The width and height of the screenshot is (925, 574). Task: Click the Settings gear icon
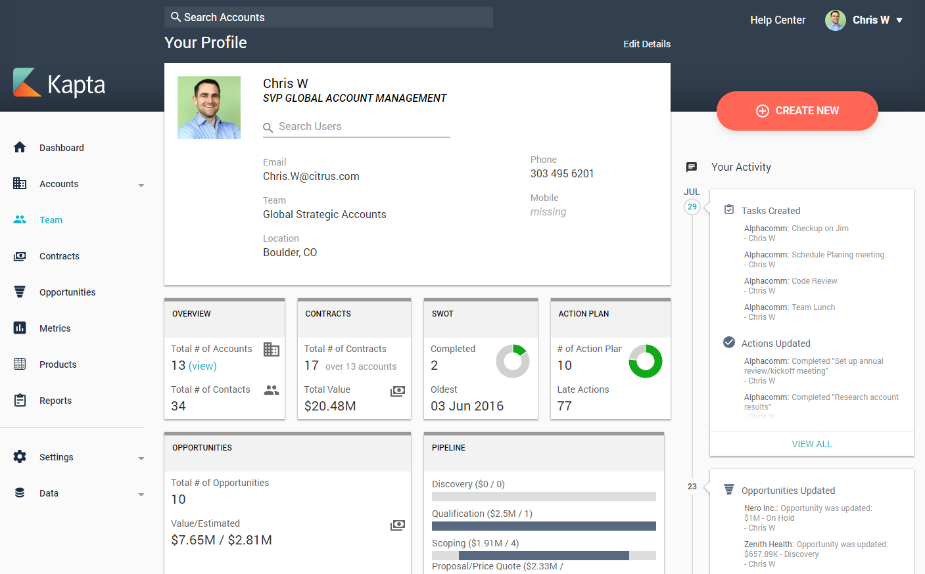coord(20,456)
